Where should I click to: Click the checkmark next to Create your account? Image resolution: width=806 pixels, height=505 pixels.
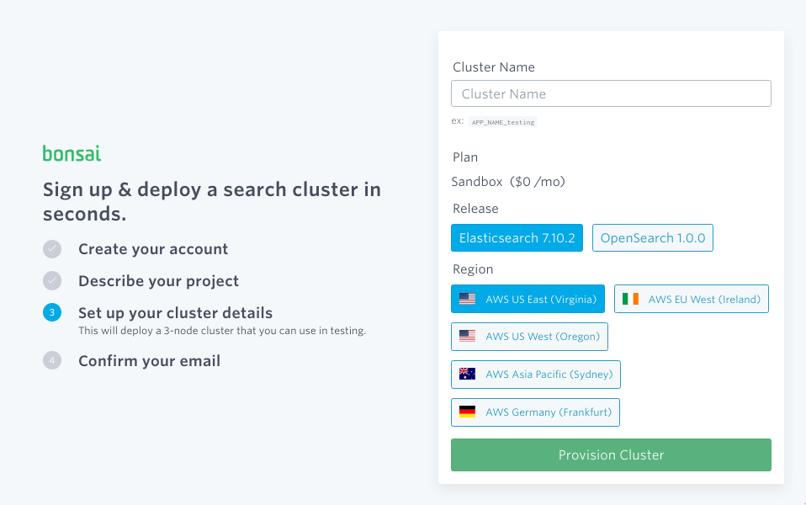(52, 249)
